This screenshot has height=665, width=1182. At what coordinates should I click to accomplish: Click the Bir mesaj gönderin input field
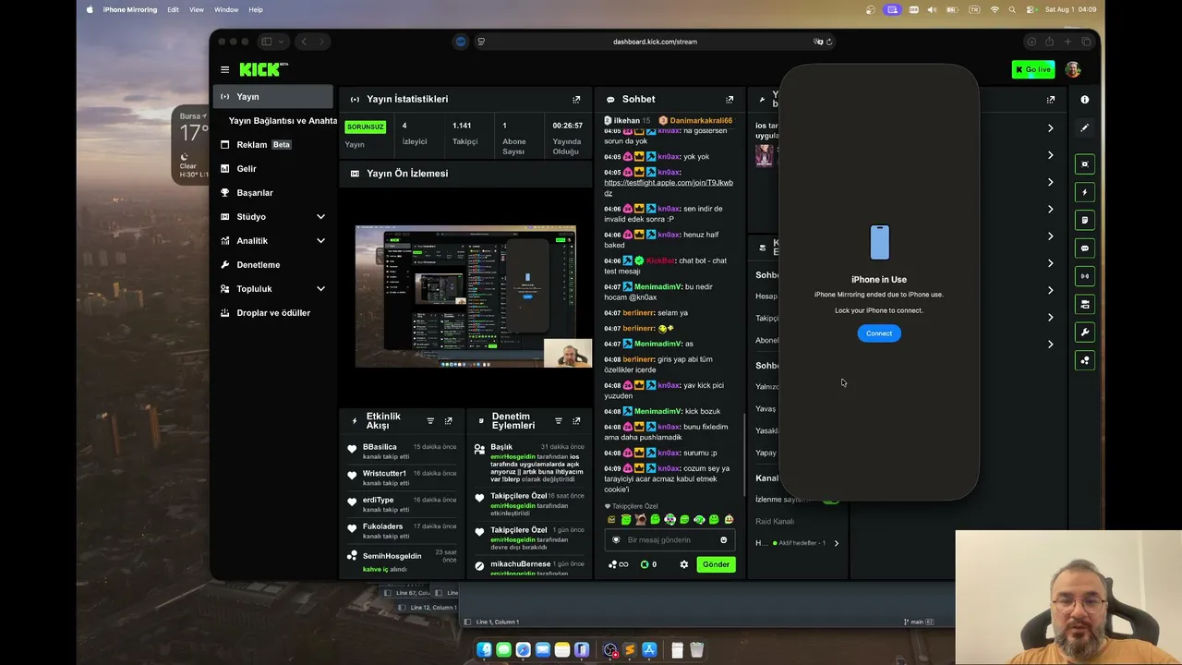(x=669, y=540)
